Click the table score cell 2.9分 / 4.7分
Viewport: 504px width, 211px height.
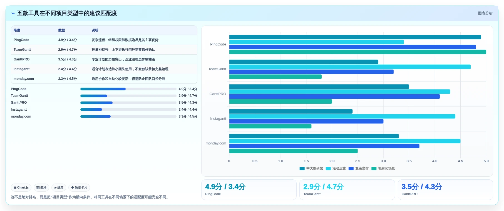point(68,50)
